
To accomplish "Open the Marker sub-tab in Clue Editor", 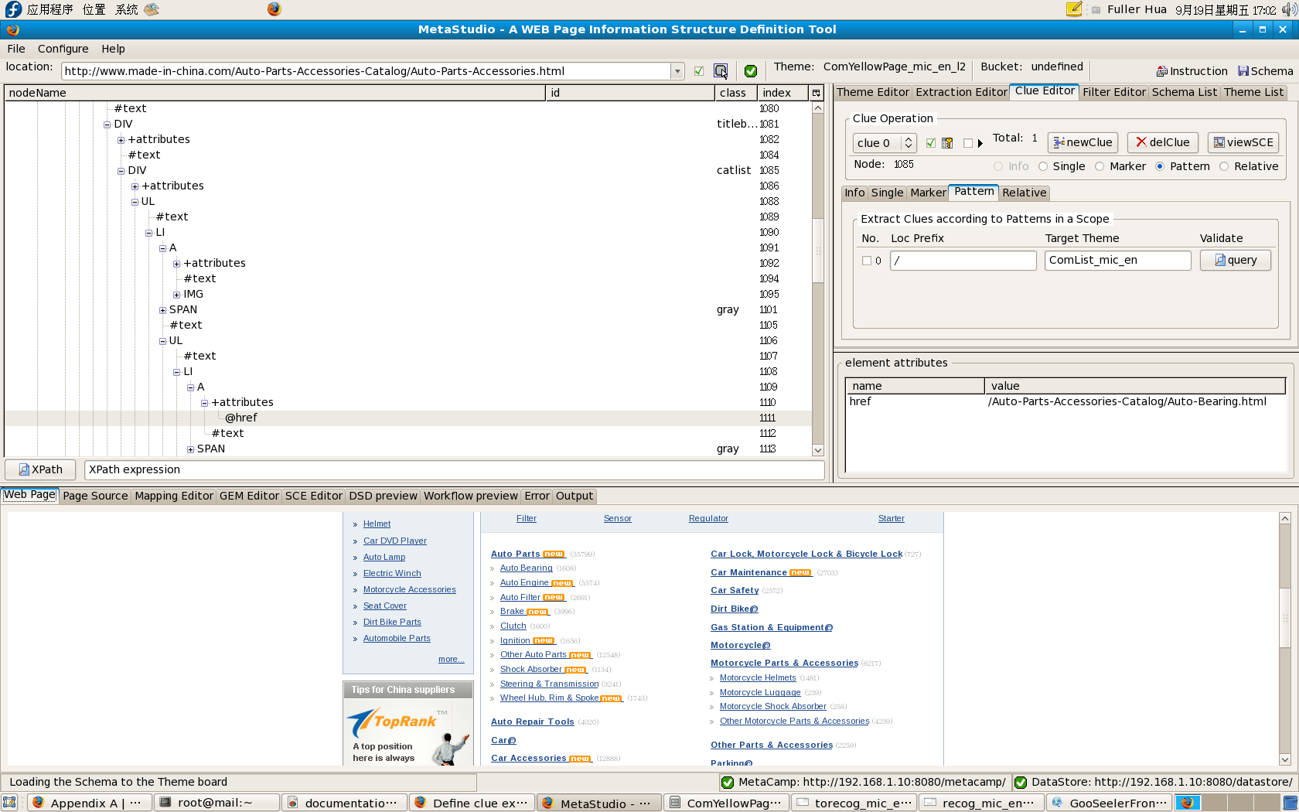I will click(928, 193).
